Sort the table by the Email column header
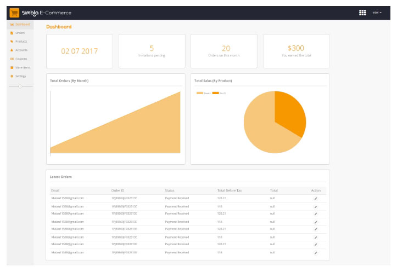The height and width of the screenshot is (272, 397). click(55, 190)
